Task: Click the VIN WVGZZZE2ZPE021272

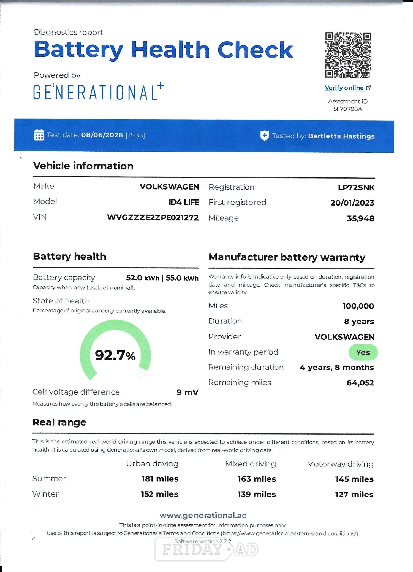Action: [153, 218]
